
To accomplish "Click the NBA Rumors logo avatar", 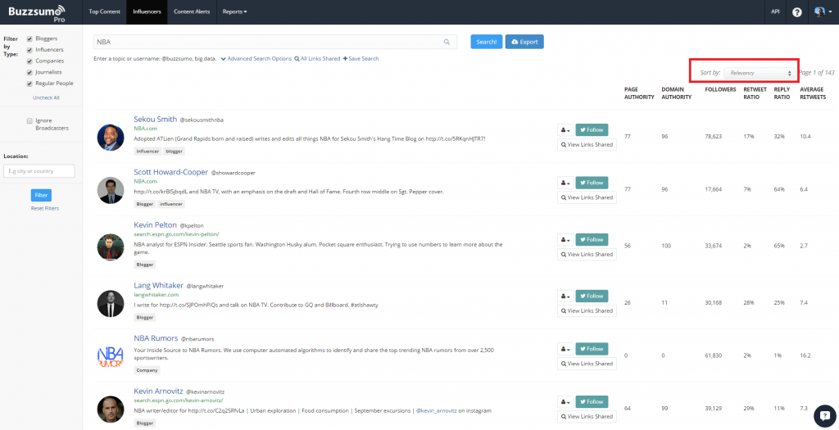I will [110, 357].
